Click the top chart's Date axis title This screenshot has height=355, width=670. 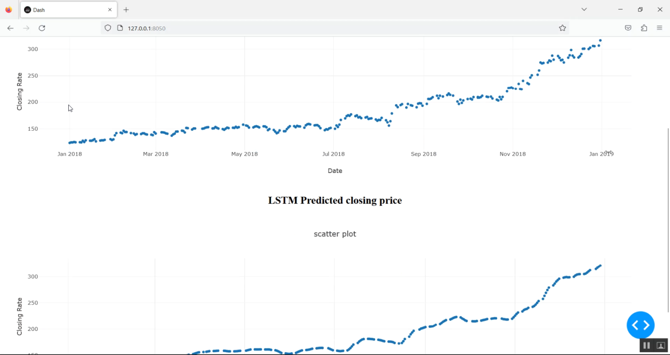[x=335, y=171]
